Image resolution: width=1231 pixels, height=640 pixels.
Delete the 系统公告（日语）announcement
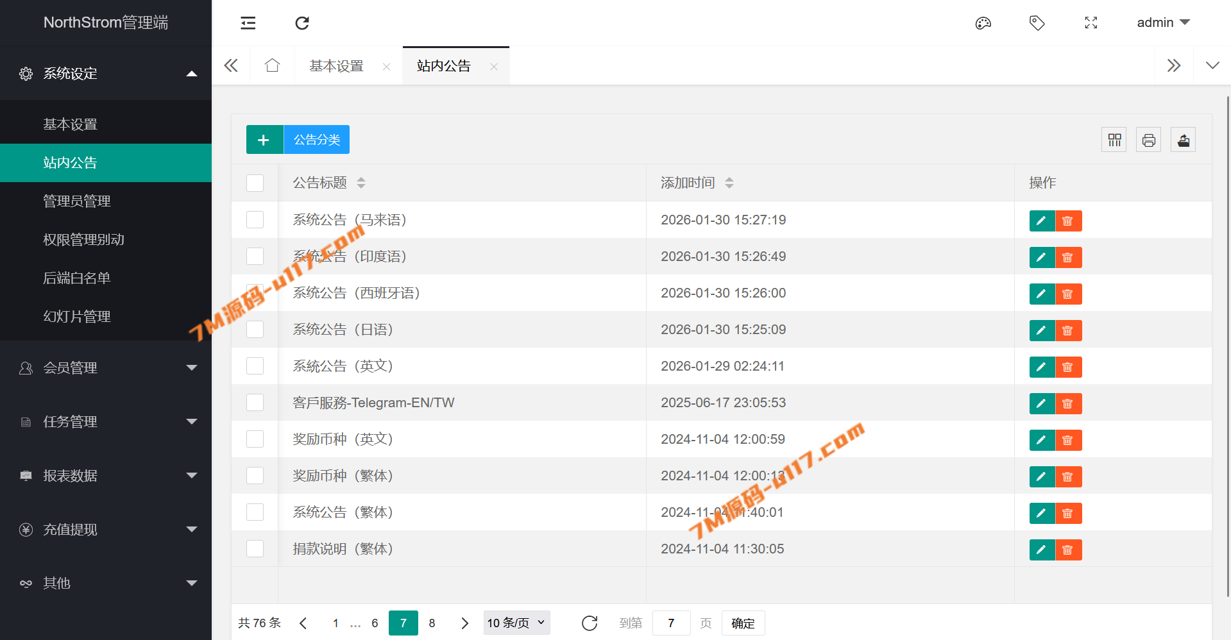coord(1068,330)
